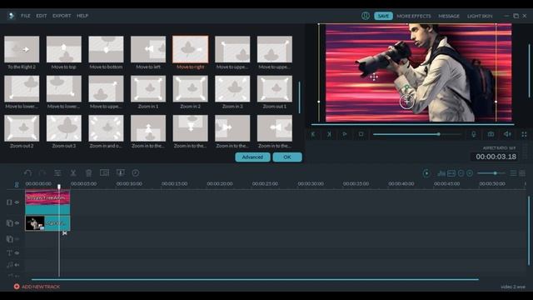Click the circular render icon above timeline

click(x=426, y=173)
